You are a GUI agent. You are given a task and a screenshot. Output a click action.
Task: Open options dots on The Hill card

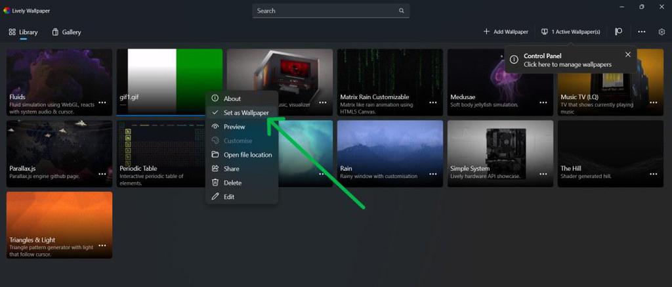[654, 174]
